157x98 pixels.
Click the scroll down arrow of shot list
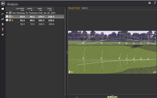[65, 97]
